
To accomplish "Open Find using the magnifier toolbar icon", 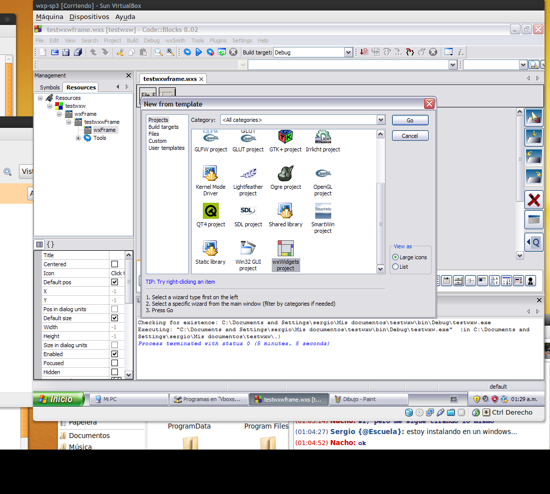I will click(158, 51).
